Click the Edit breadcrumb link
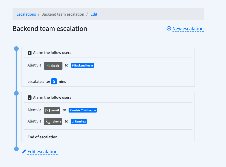 pyautogui.click(x=94, y=14)
